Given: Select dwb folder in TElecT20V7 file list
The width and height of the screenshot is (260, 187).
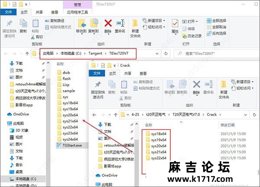Looking at the screenshot, I should 66,73.
